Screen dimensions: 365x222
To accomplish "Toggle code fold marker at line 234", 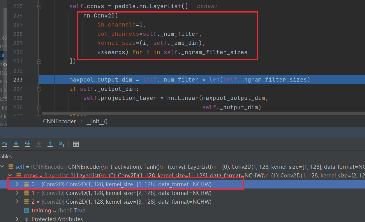I will pyautogui.click(x=39, y=89).
